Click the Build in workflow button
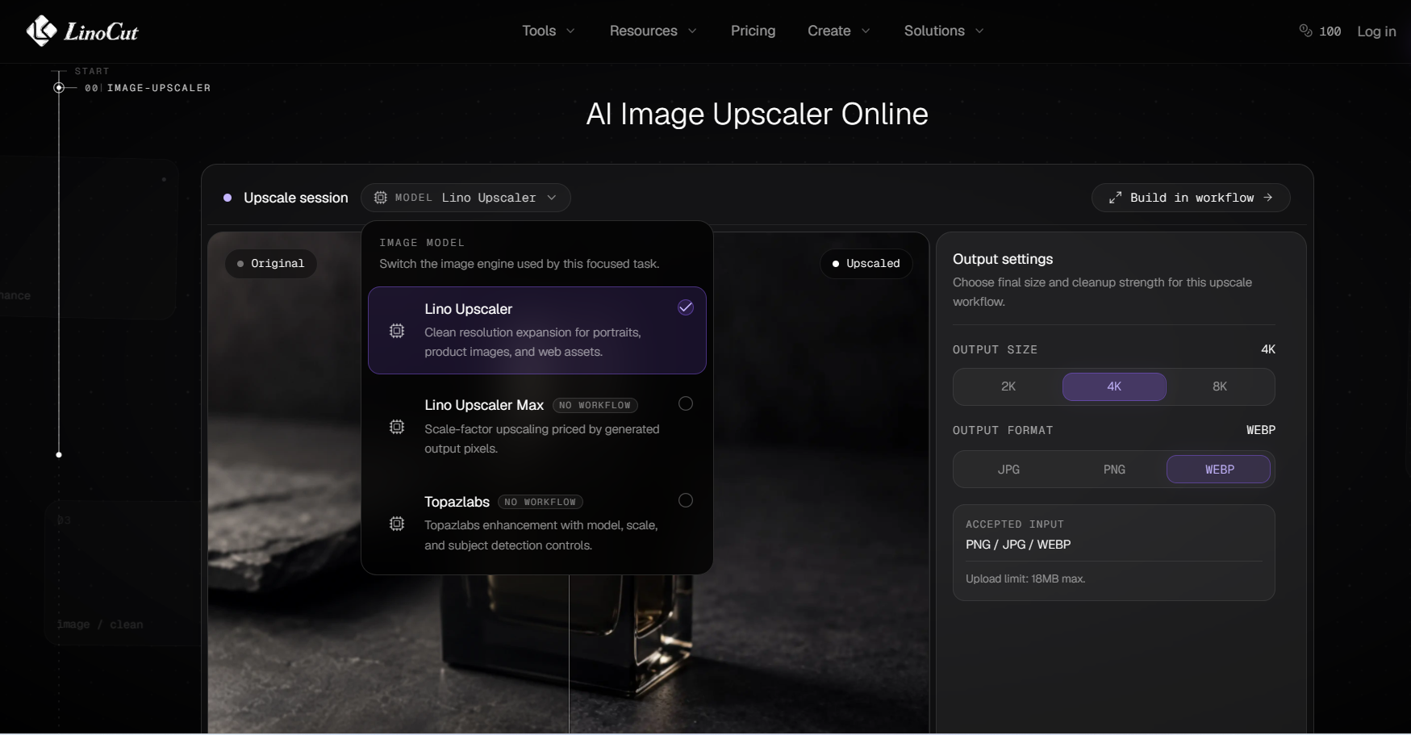Image resolution: width=1411 pixels, height=735 pixels. point(1191,198)
